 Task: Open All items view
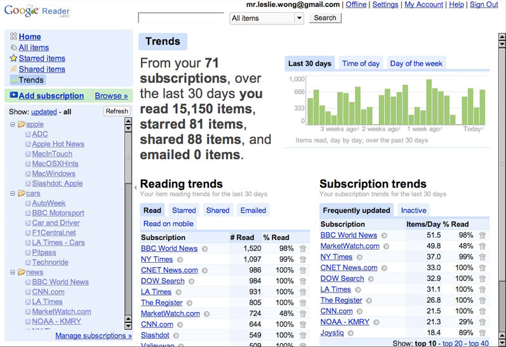[34, 47]
